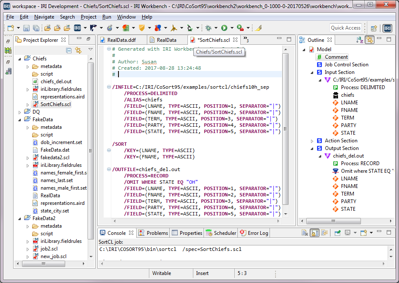Click the map icon in left sidebar
Image resolution: width=399 pixels, height=283 pixels.
8,50
